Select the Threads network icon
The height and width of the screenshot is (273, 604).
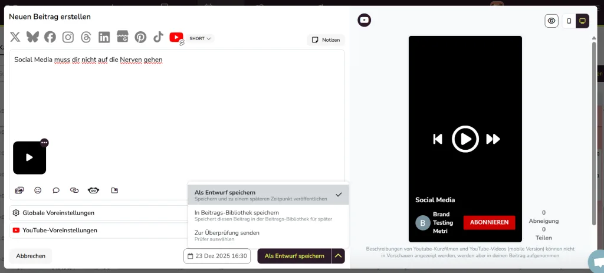point(86,37)
